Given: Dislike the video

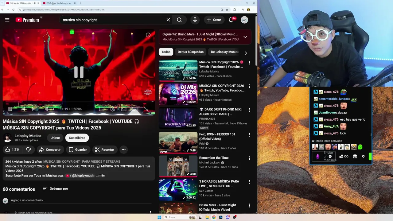Looking at the screenshot, I should [28, 150].
